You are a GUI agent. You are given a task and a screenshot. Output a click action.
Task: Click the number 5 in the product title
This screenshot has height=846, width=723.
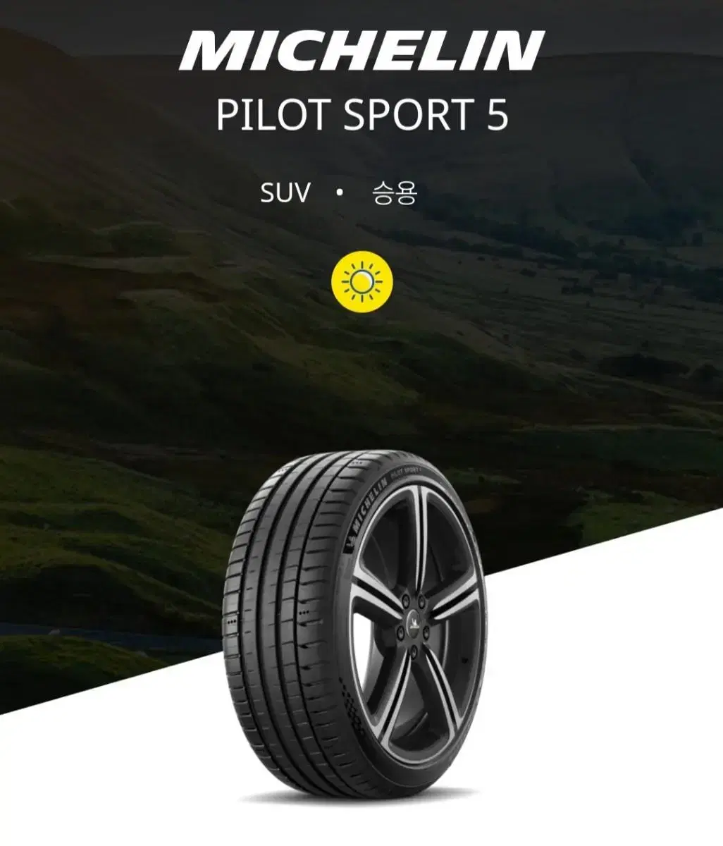[x=498, y=116]
